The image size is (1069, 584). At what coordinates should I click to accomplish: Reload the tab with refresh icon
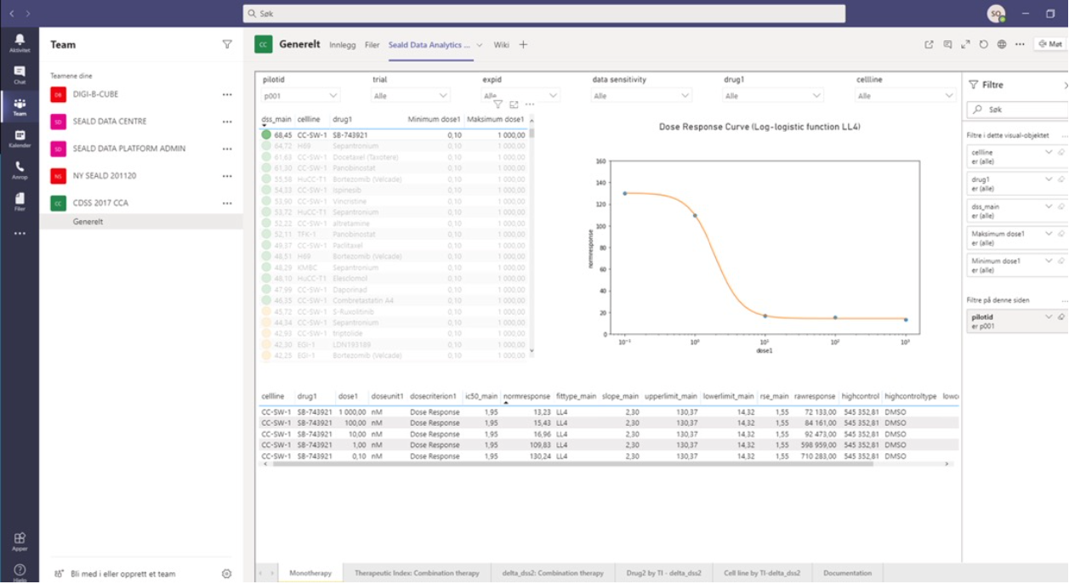983,44
